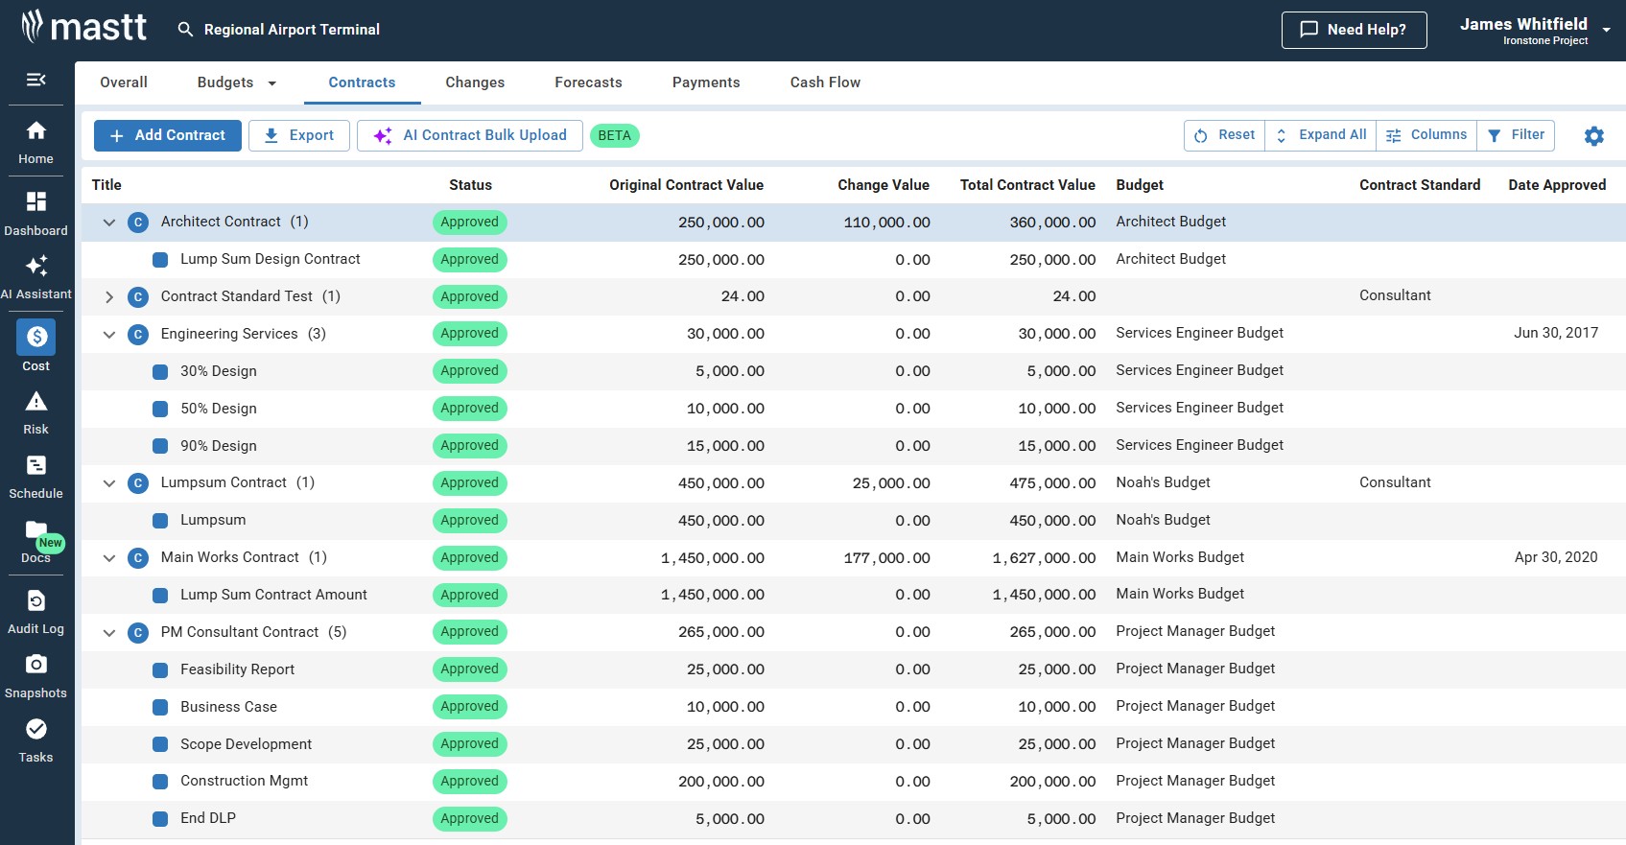Image resolution: width=1626 pixels, height=845 pixels.
Task: Switch to the Changes tab
Action: pyautogui.click(x=475, y=82)
